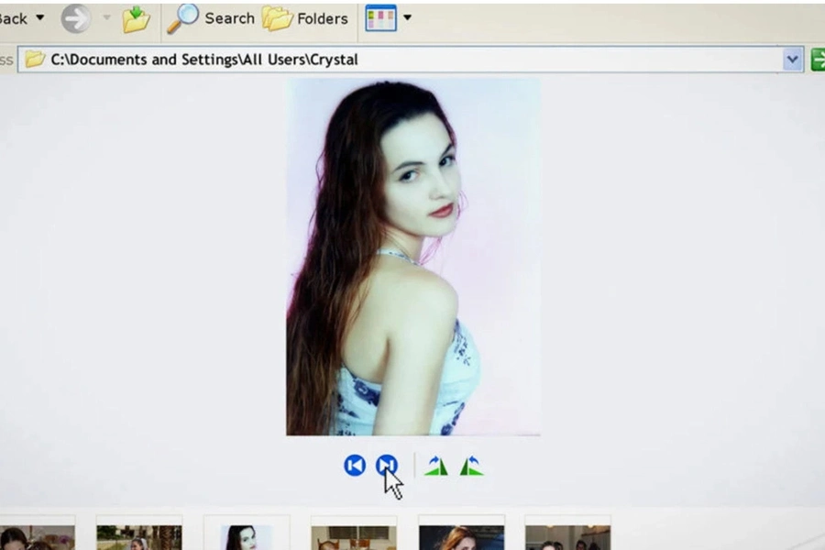Click the Next Image button
Screen dimensions: 825x550
coord(387,466)
